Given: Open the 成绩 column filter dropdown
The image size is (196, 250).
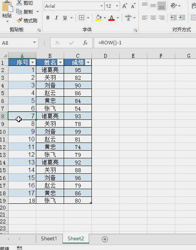Looking at the screenshot, I should click(x=88, y=62).
